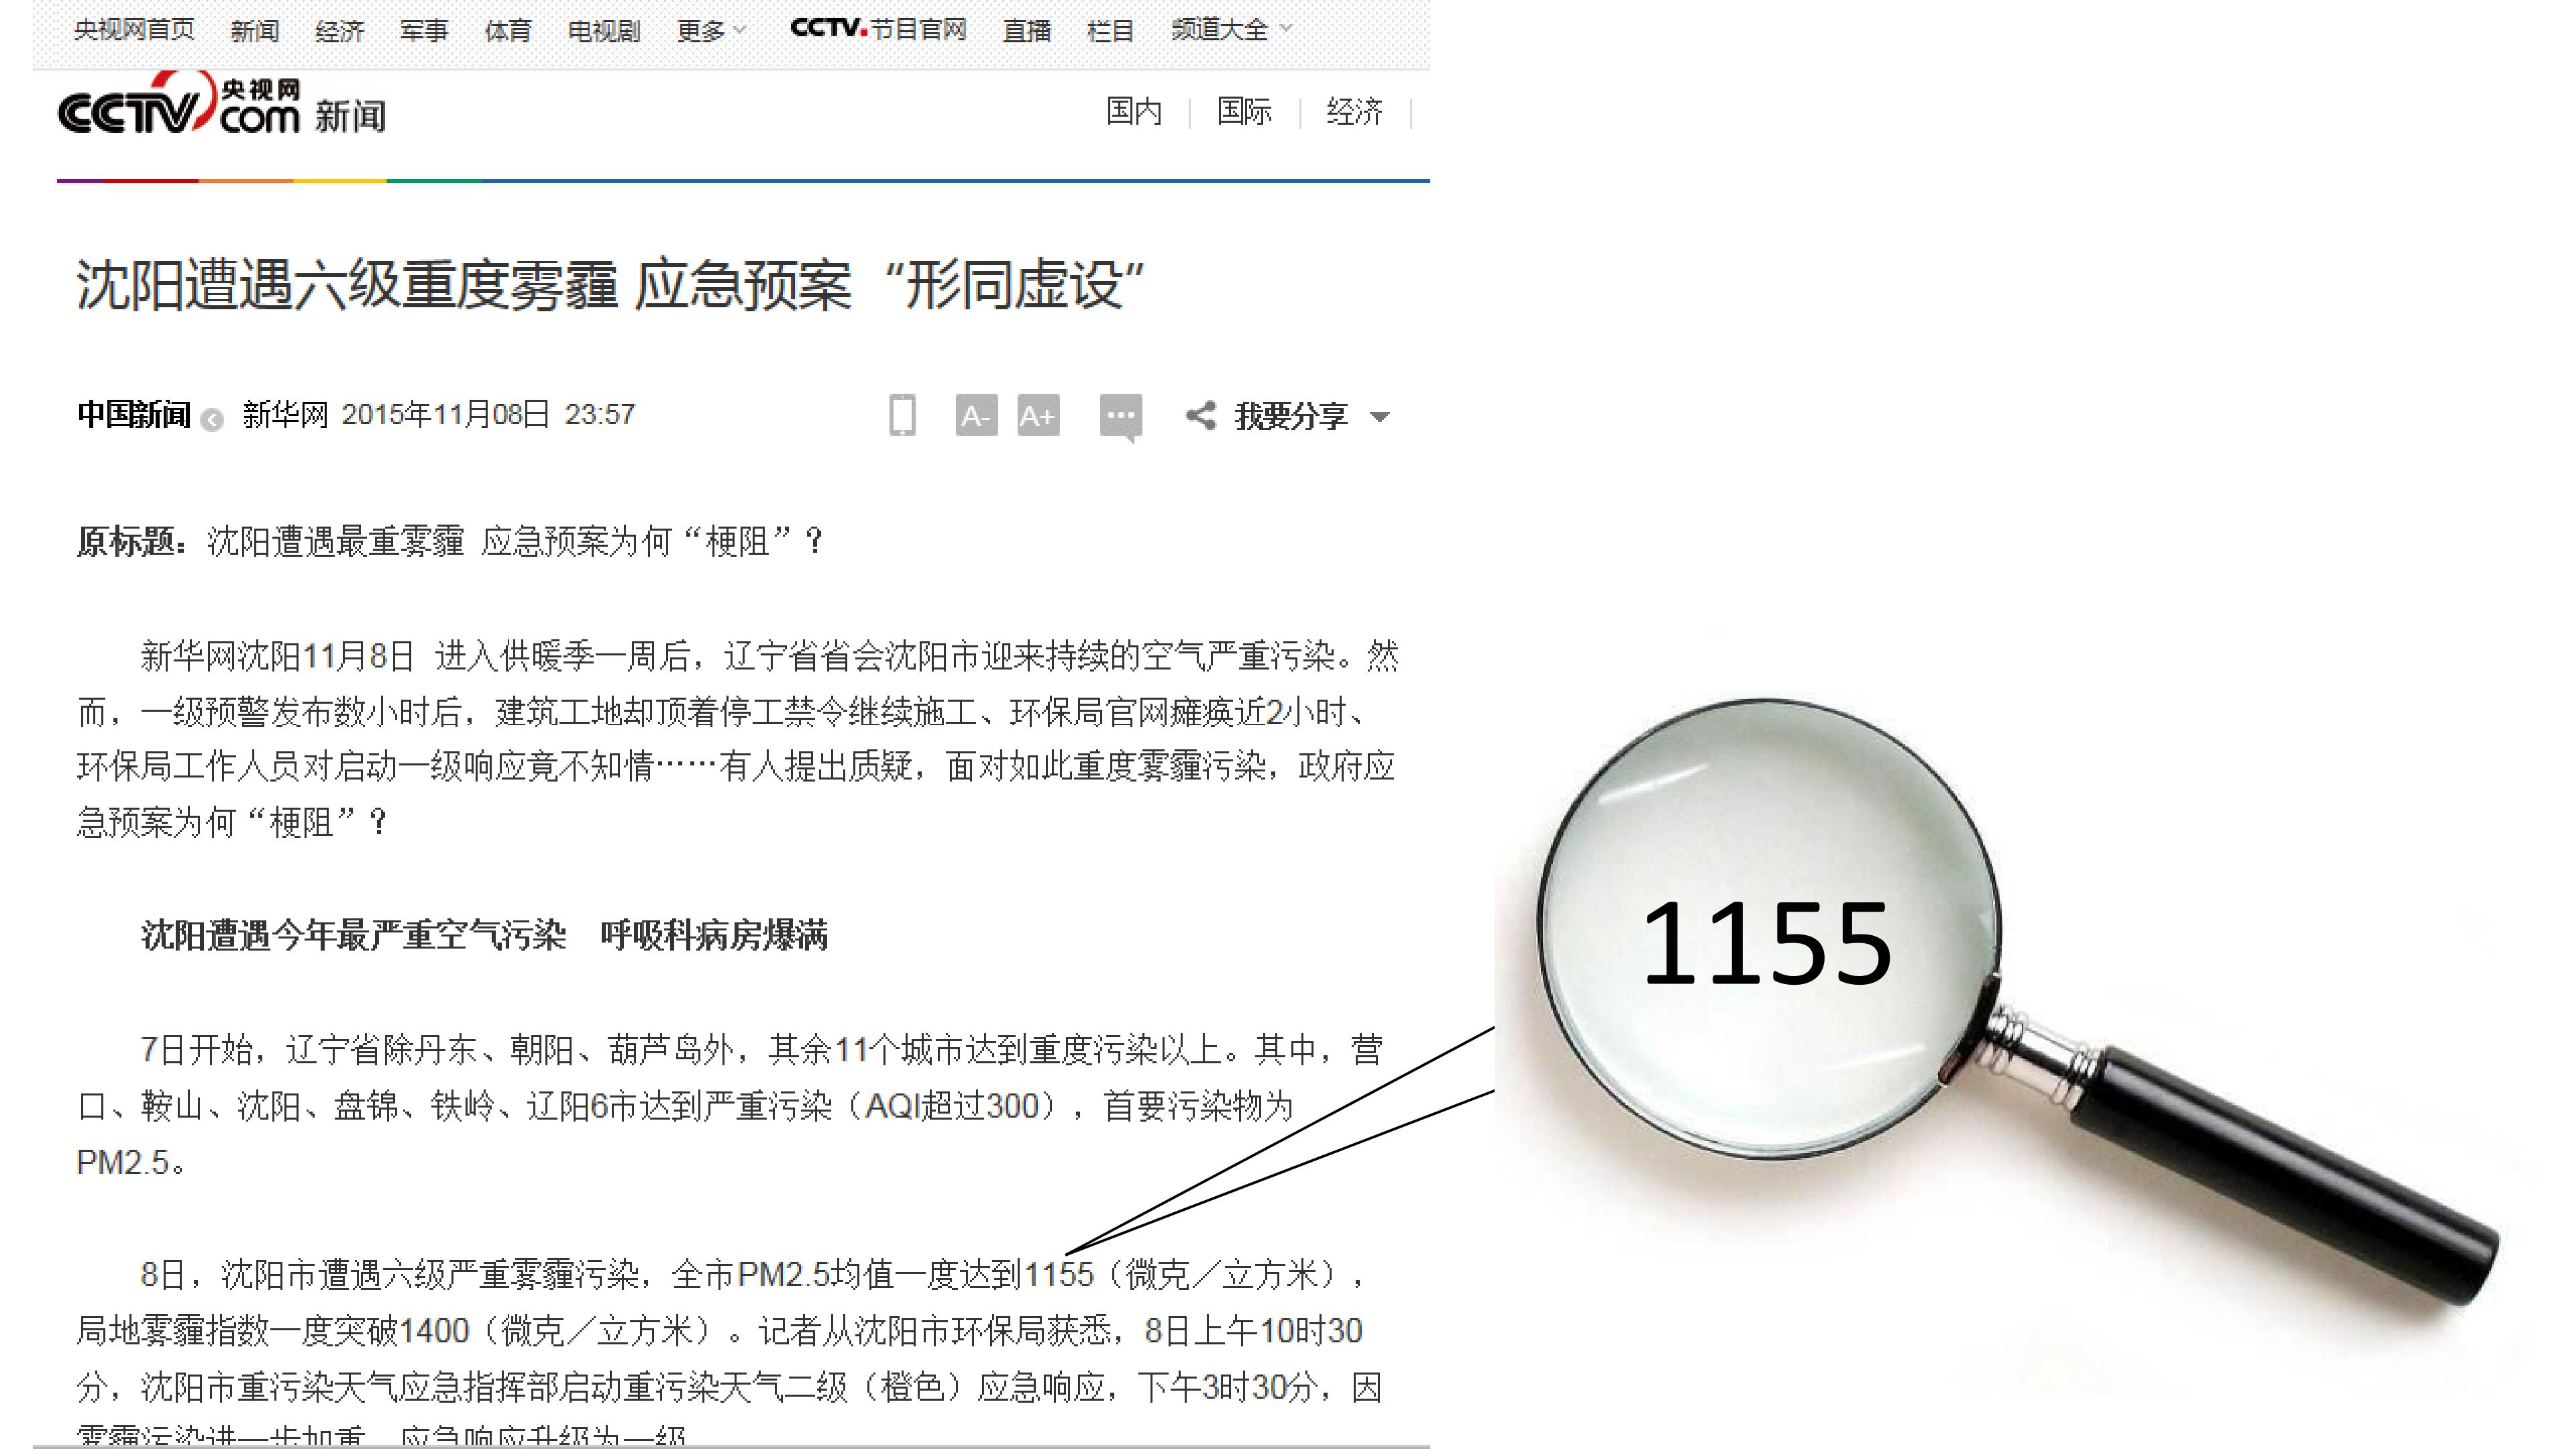2576x1449 pixels.
Task: Click the mobile phone view icon
Action: tap(902, 415)
